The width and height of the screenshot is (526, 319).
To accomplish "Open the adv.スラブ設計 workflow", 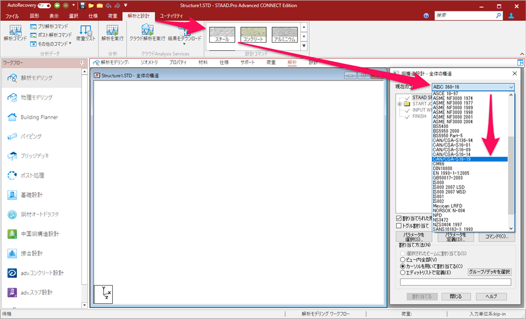I will pos(41,292).
